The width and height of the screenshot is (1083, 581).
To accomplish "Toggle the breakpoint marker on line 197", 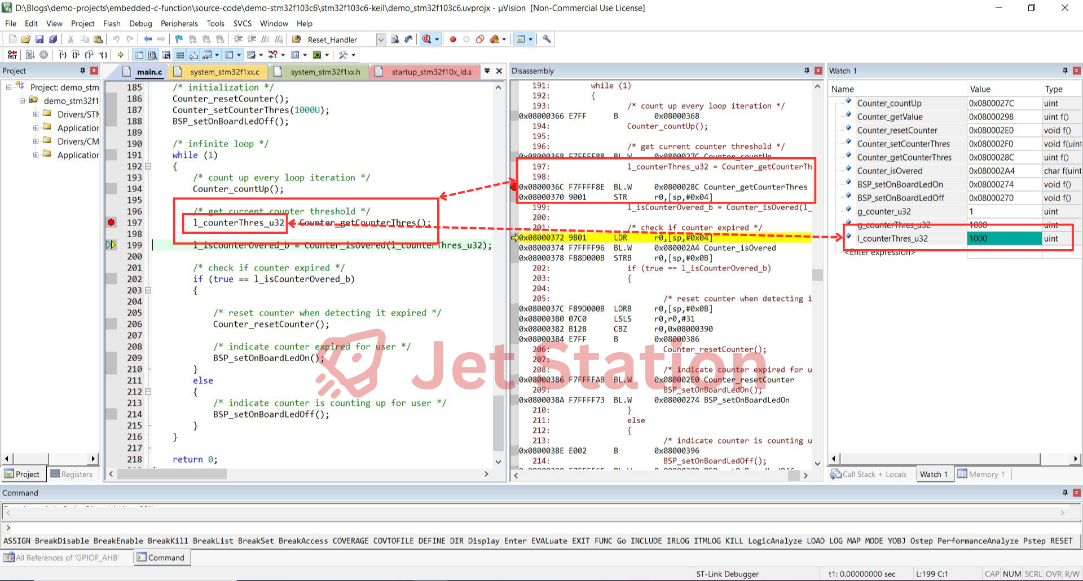I will click(x=111, y=223).
